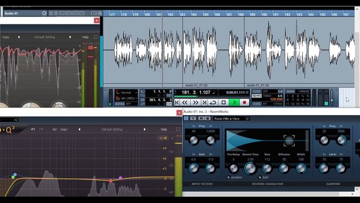Select the magenta EQ band node
The width and height of the screenshot is (360, 203).
[120, 178]
